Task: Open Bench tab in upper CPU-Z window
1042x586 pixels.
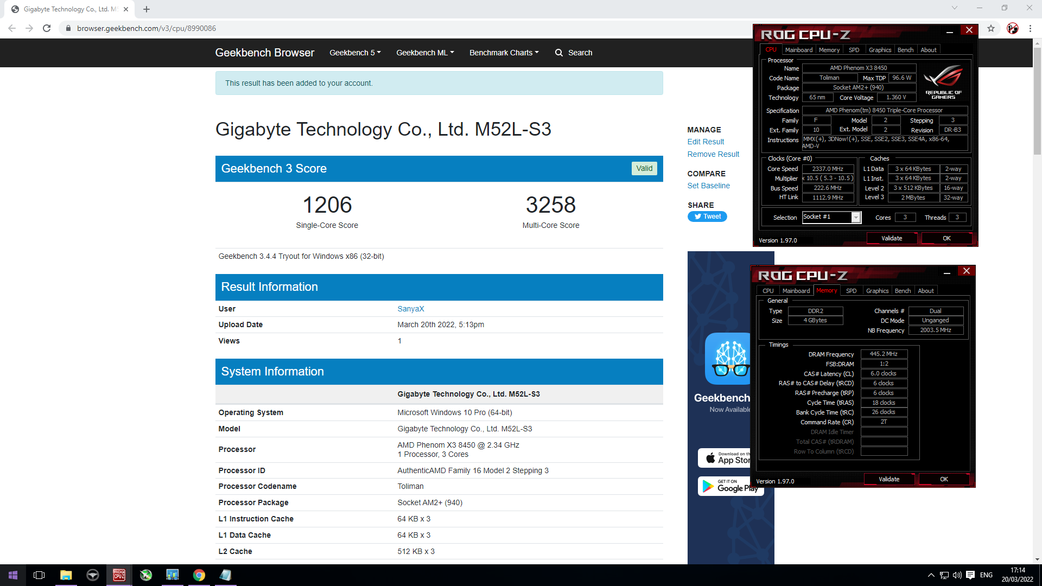Action: [x=905, y=50]
